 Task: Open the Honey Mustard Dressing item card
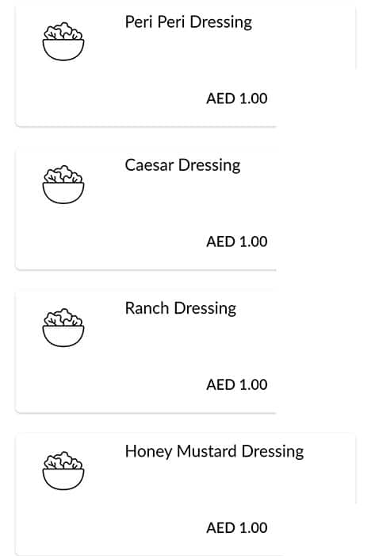[185, 494]
